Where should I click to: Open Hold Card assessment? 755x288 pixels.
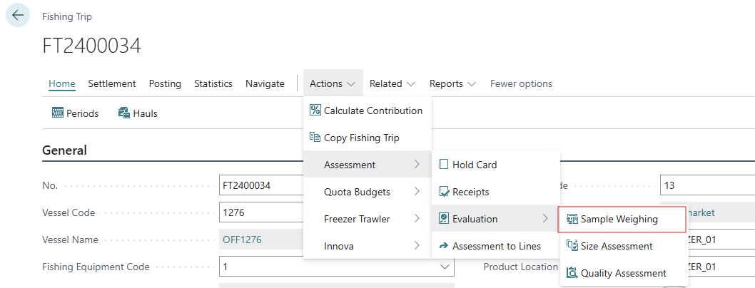(x=475, y=165)
